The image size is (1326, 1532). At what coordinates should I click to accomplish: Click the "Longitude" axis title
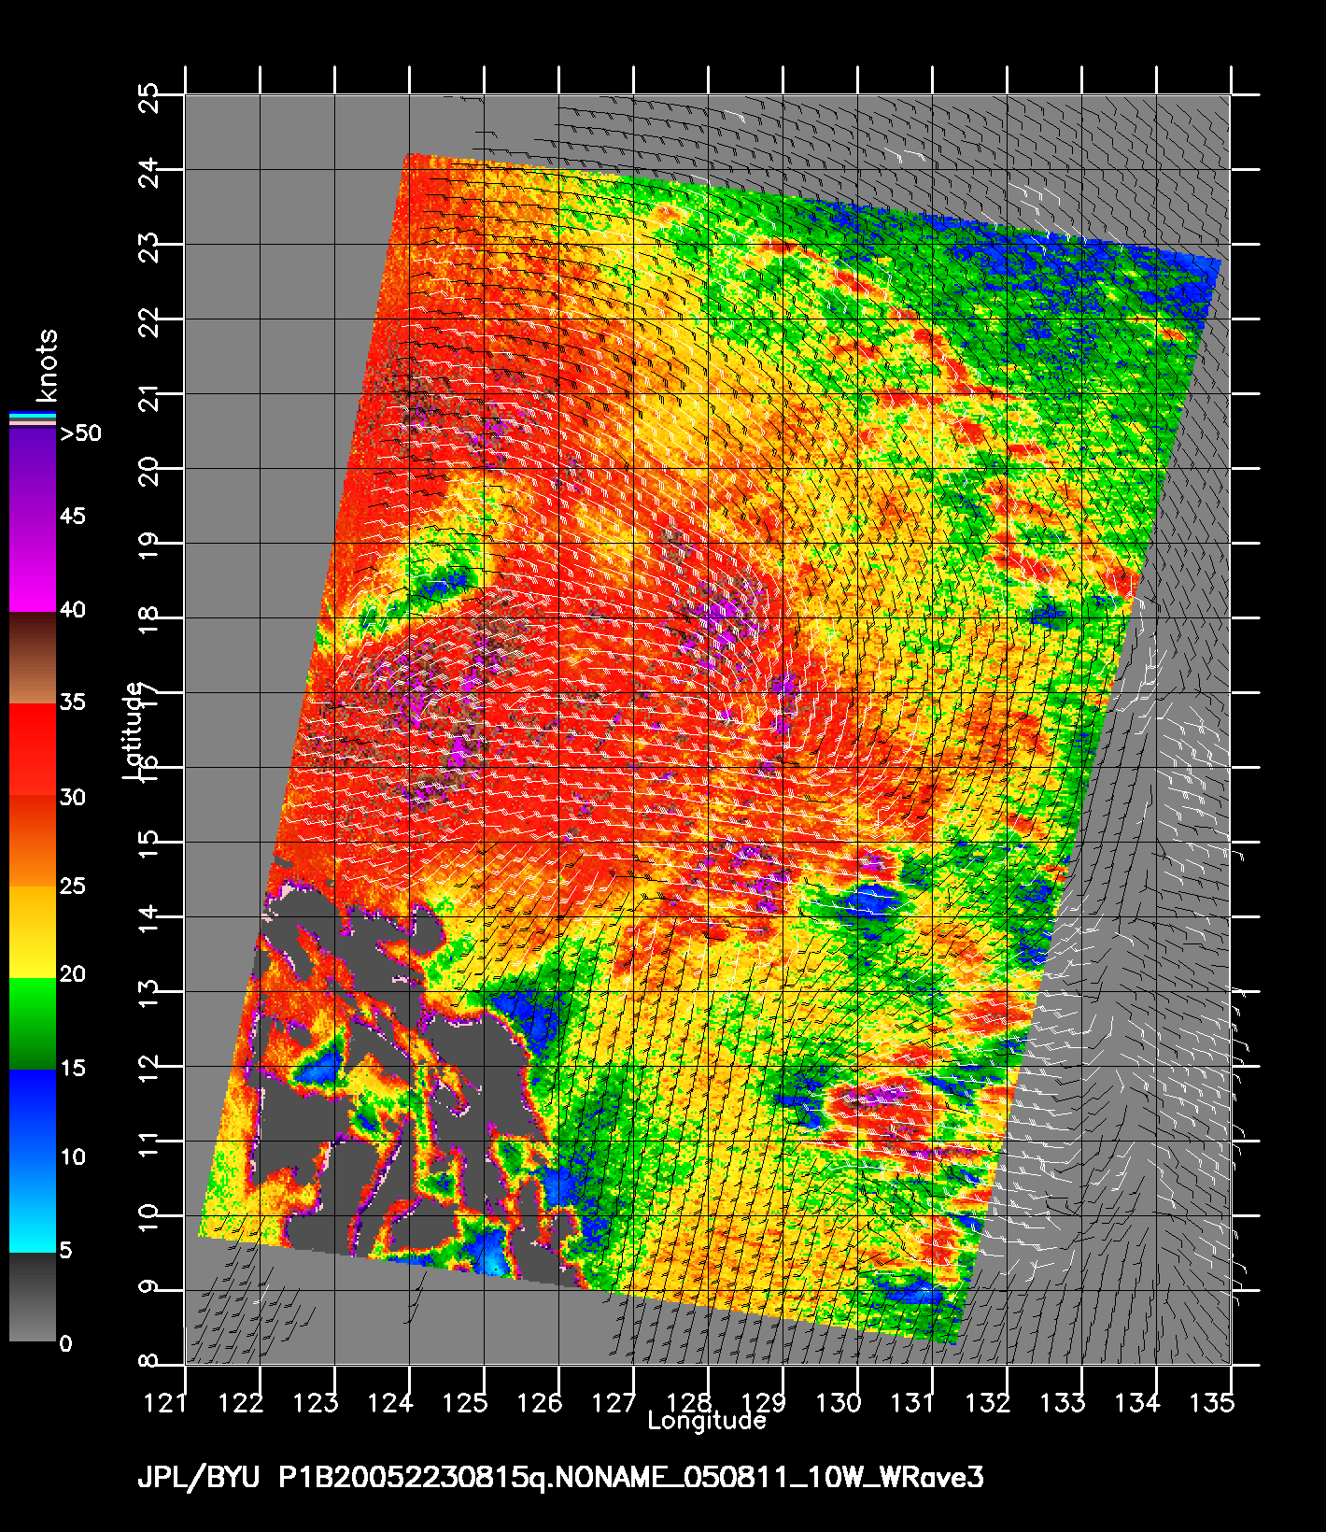(x=707, y=1422)
